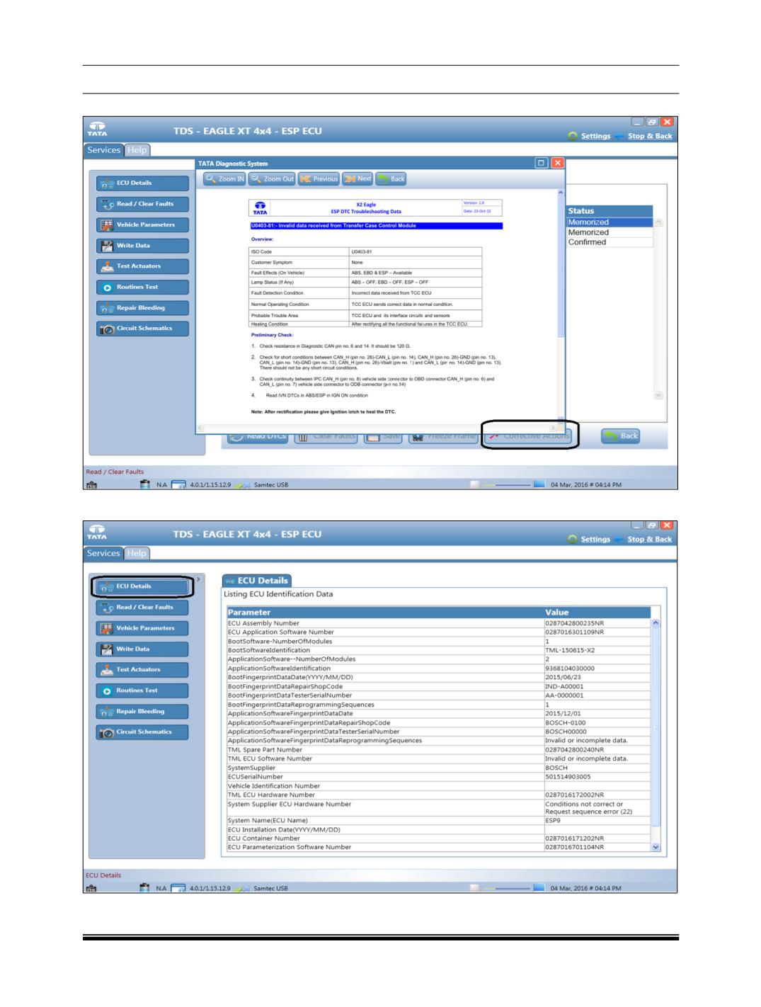This screenshot has width=761, height=1007.
Task: Select the Confirmed status row
Action: [x=610, y=242]
